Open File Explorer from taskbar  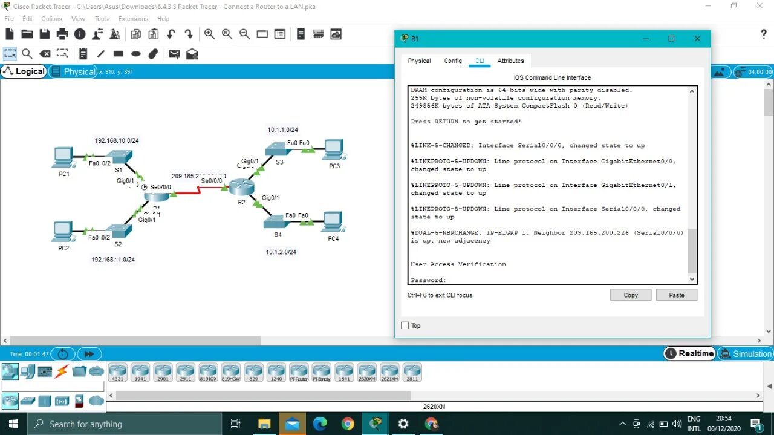click(264, 424)
